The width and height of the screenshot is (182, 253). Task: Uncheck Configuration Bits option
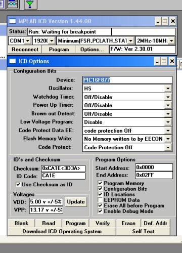tap(100, 189)
